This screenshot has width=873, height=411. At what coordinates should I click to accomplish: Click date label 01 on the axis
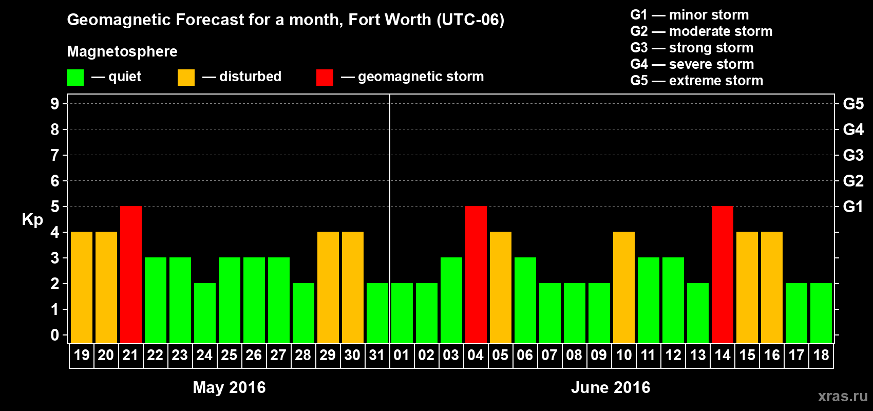[x=402, y=356]
